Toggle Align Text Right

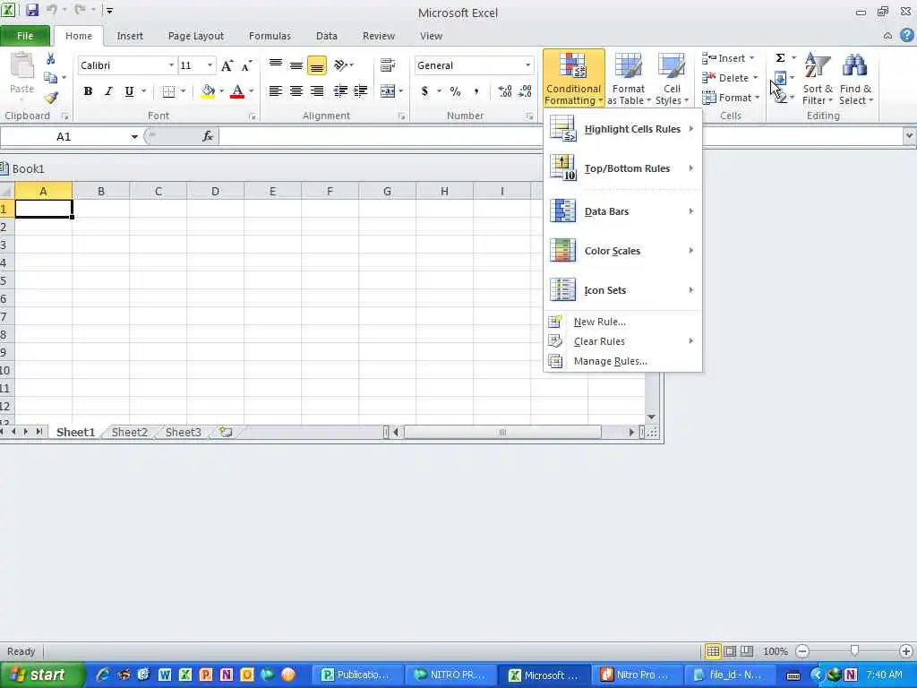pos(316,91)
